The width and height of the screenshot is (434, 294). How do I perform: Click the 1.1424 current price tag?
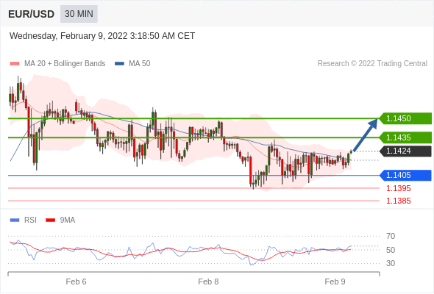coord(405,151)
